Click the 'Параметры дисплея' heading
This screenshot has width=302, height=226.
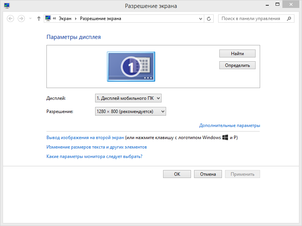[x=74, y=37]
